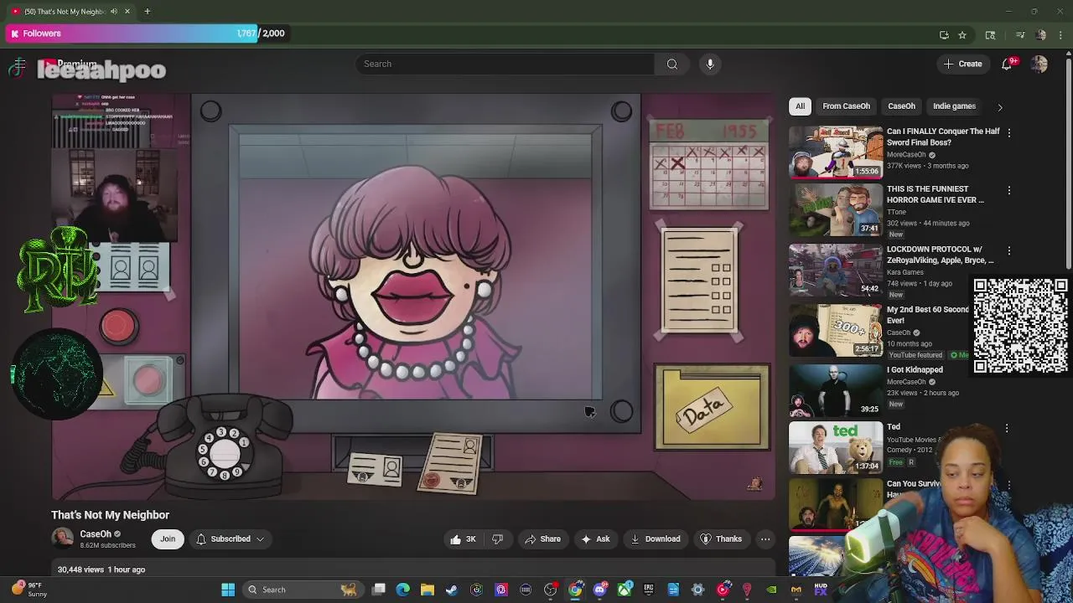Bookmark this page with star icon

click(962, 34)
